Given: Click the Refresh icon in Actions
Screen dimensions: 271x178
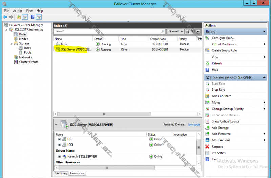Looking at the screenshot, I should pyautogui.click(x=207, y=63).
